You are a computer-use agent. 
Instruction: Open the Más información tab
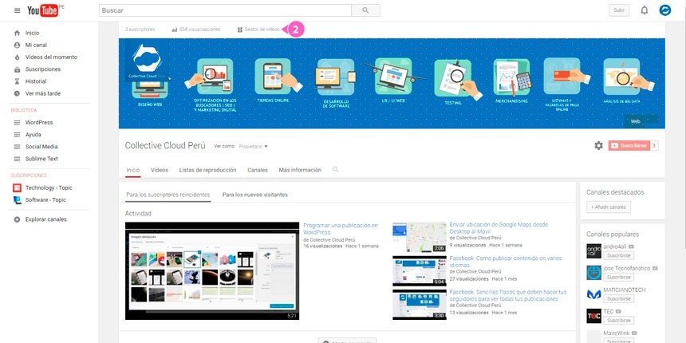300,170
